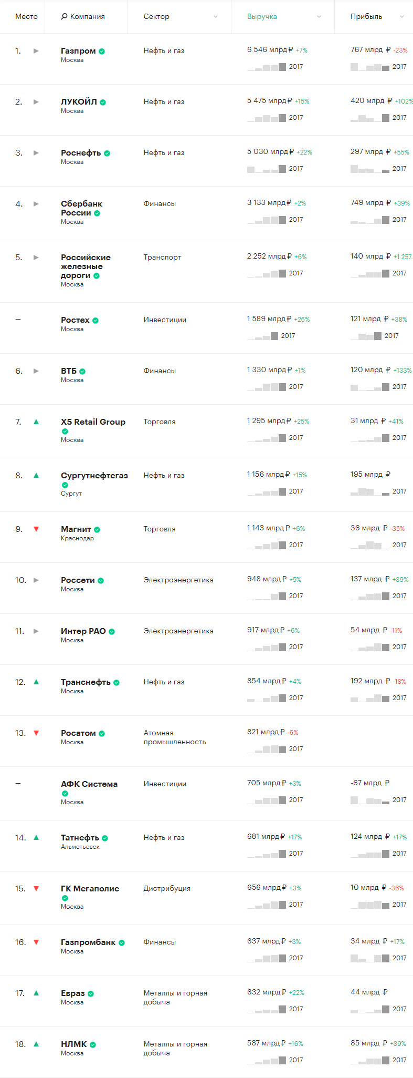Click the verified checkmark next to ВТБ
Viewport: 413px width, 1078px height.
click(82, 372)
